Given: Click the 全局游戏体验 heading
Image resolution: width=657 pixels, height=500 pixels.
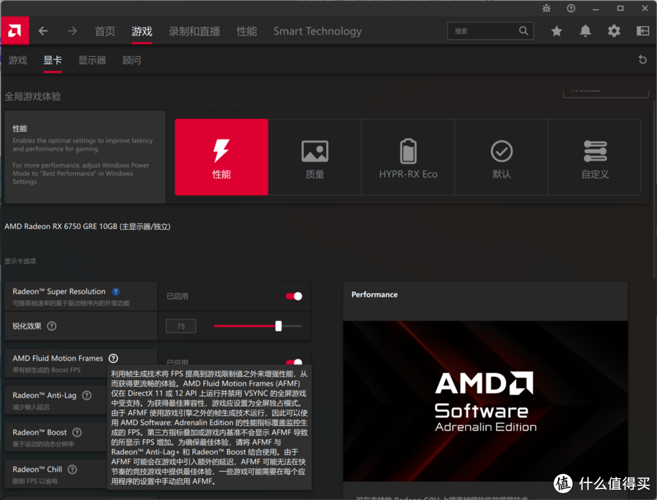Looking at the screenshot, I should pyautogui.click(x=33, y=96).
